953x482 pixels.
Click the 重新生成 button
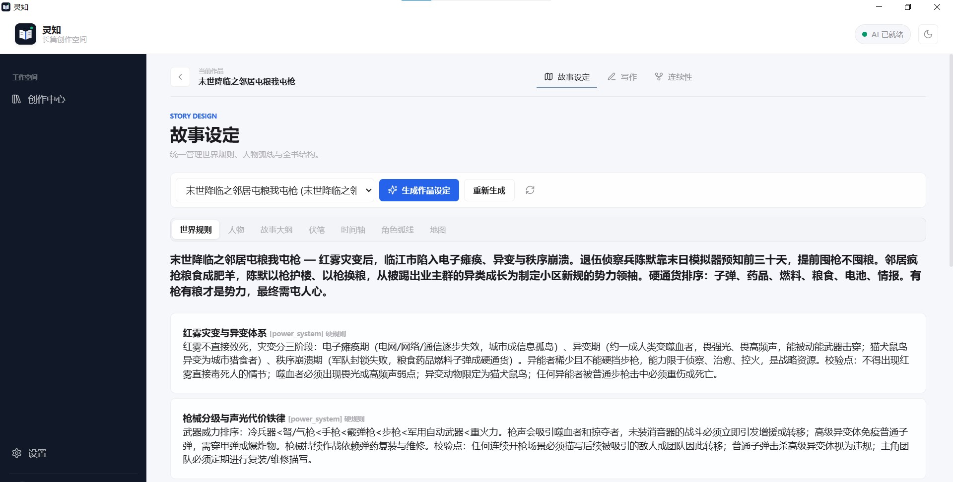(x=489, y=190)
